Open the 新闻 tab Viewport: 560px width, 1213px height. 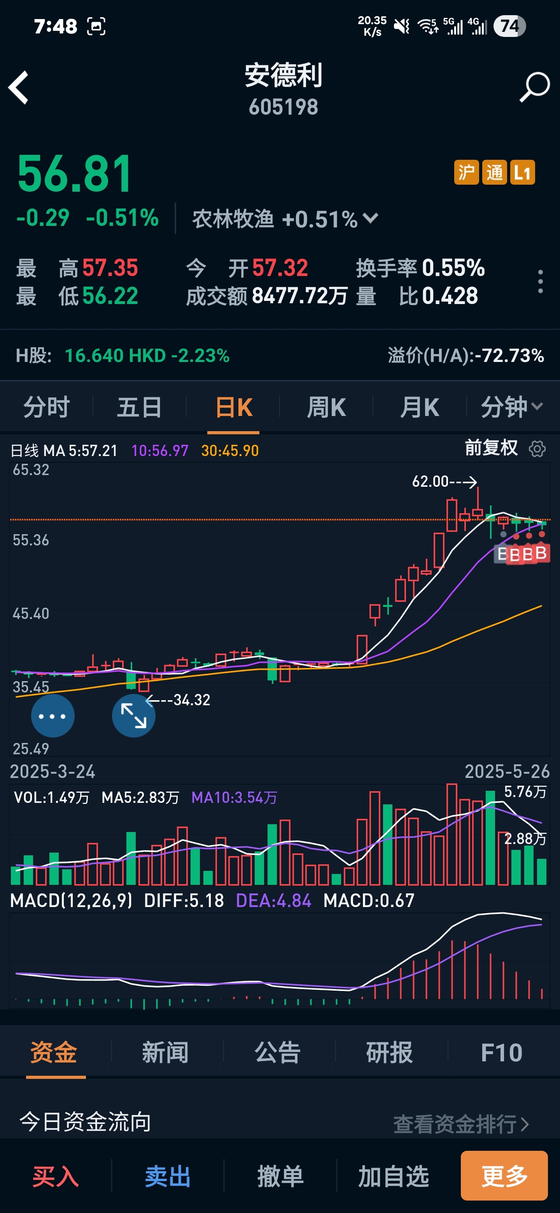[x=165, y=1052]
